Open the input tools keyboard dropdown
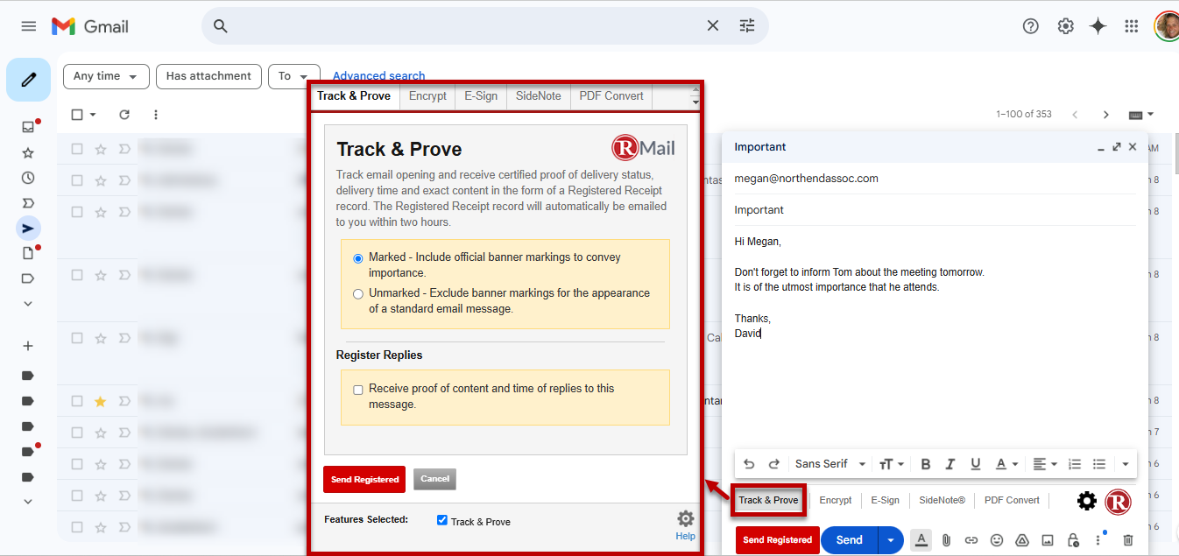 [1140, 115]
